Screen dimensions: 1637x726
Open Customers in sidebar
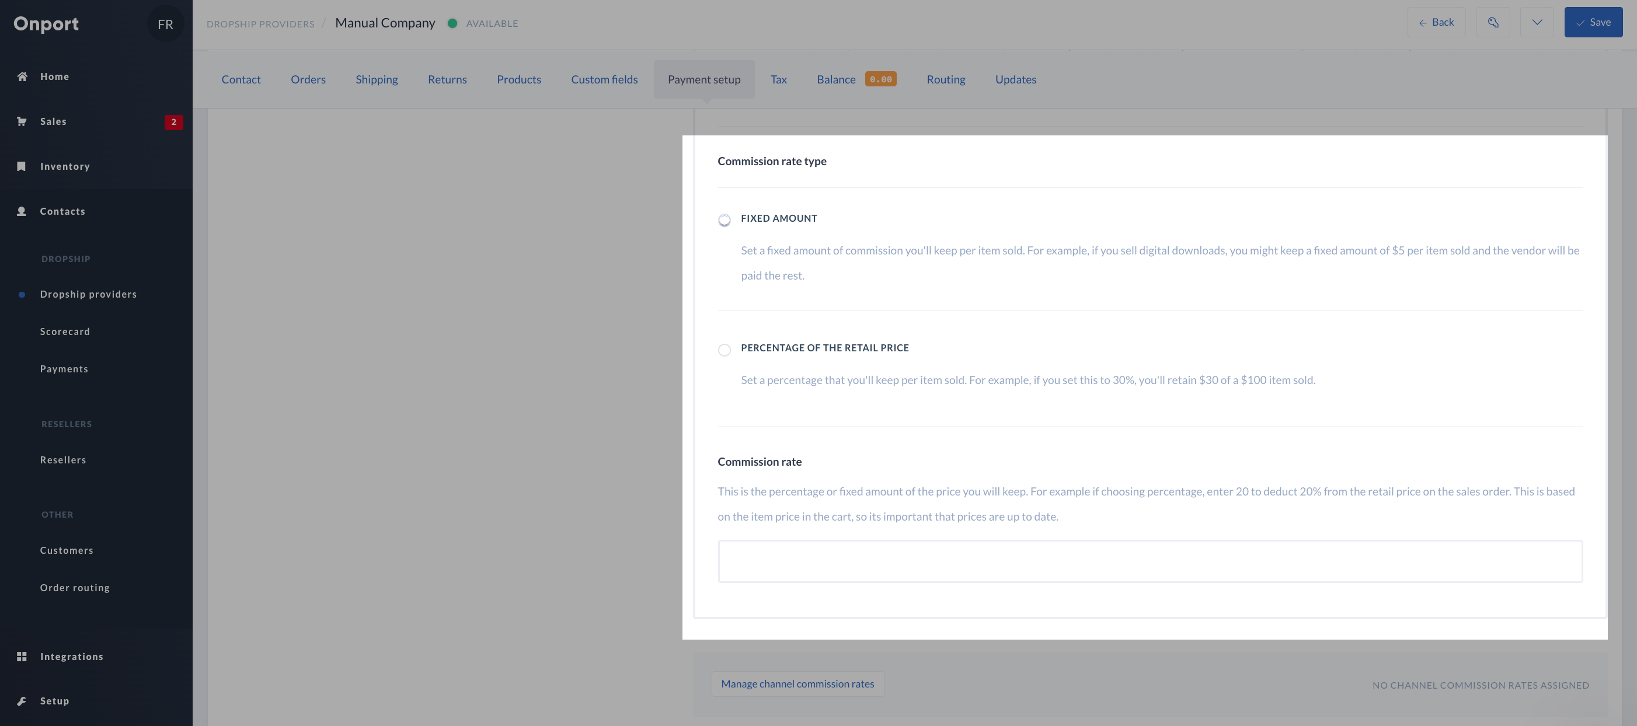point(67,551)
